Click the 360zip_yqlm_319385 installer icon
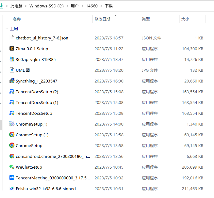214x198 pixels. (x=12, y=59)
